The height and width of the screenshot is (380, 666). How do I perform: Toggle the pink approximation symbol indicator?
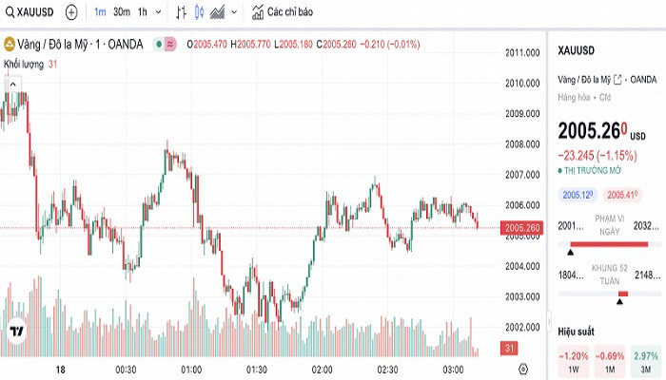click(171, 44)
